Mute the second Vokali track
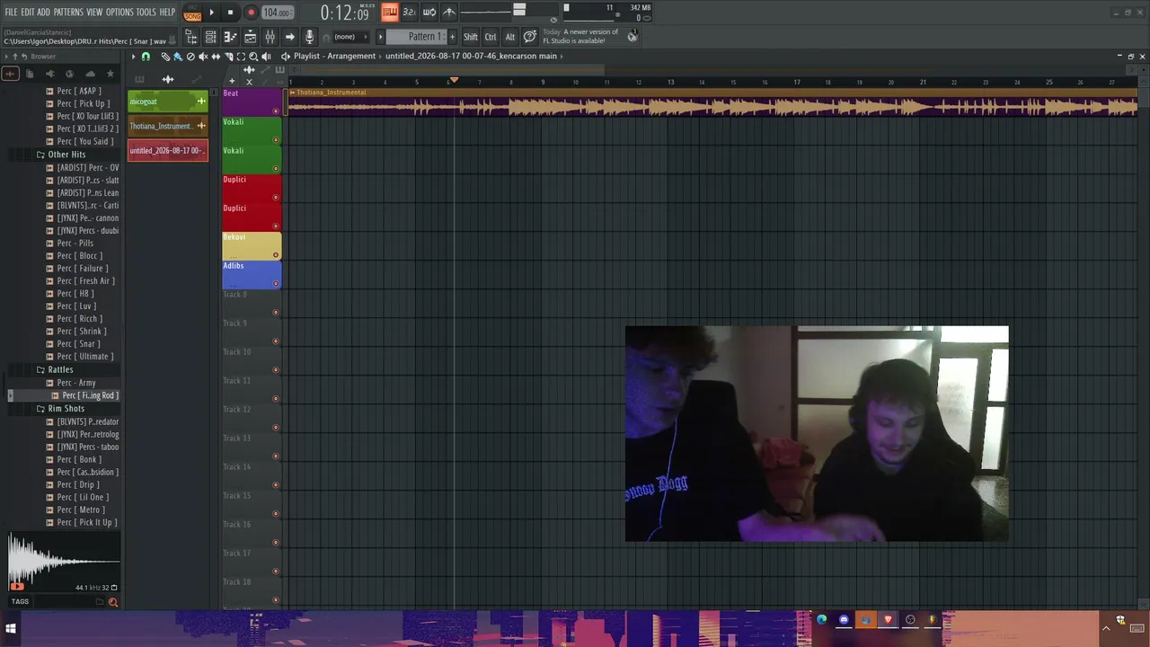1150x647 pixels. click(276, 169)
